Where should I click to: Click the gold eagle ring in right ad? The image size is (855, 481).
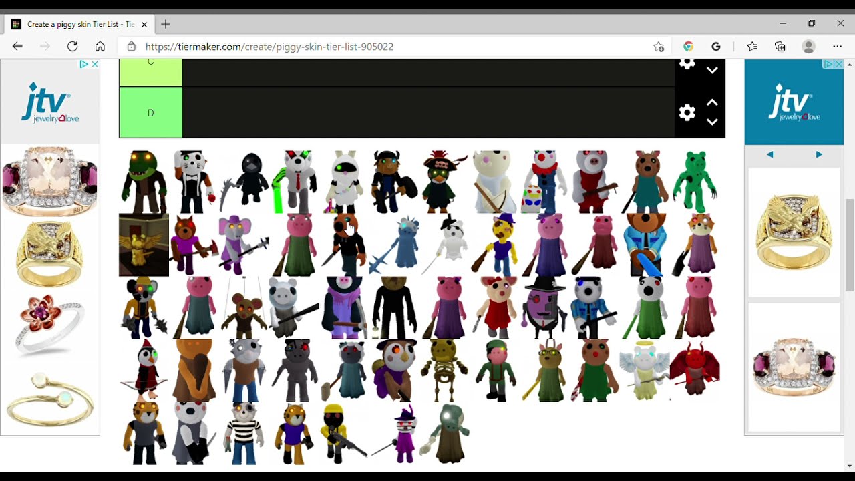coord(794,232)
